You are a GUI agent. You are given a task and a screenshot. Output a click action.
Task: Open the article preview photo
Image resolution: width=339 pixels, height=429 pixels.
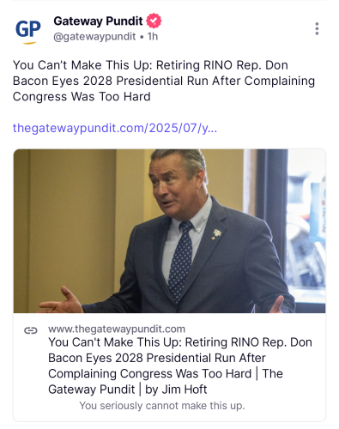pos(169,231)
